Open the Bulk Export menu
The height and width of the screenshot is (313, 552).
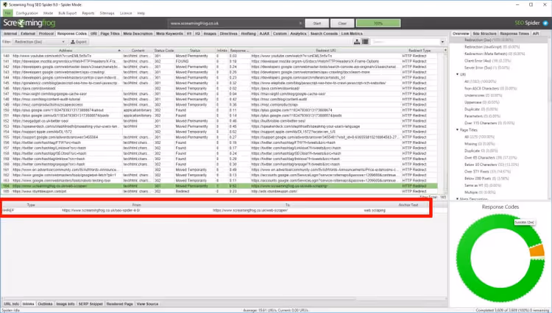click(67, 13)
